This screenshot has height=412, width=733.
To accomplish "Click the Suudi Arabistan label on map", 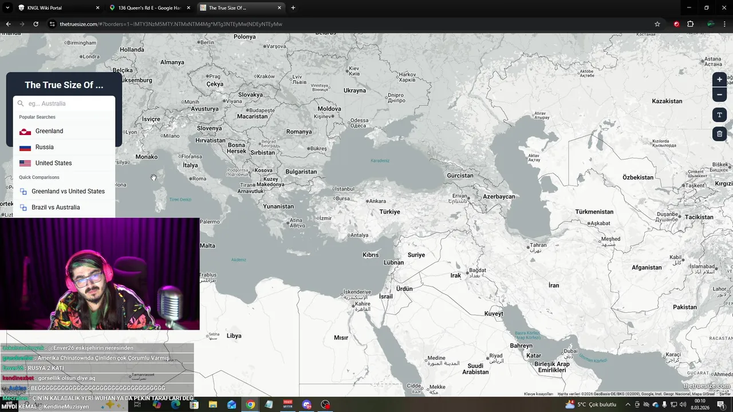I will click(x=475, y=369).
